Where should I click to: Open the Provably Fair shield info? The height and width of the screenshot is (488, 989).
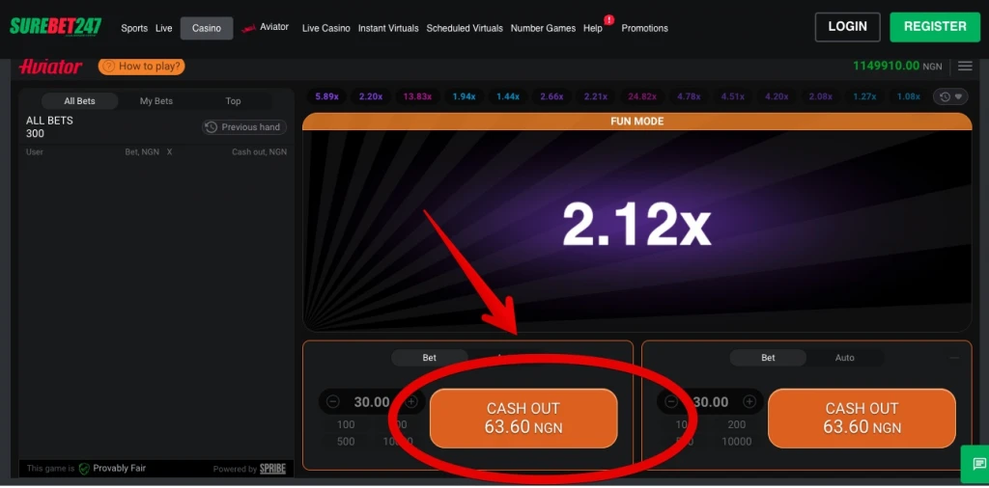pos(85,469)
